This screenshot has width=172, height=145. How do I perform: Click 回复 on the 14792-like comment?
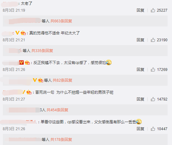tap(140, 99)
